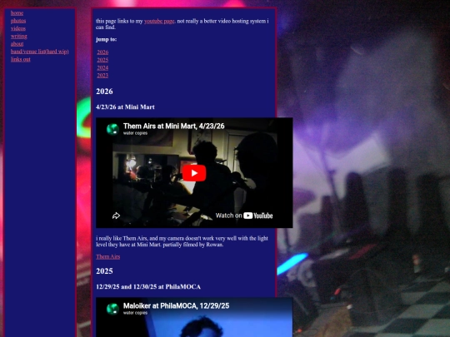Follow the Them Airs band link
The height and width of the screenshot is (337, 450).
107,257
